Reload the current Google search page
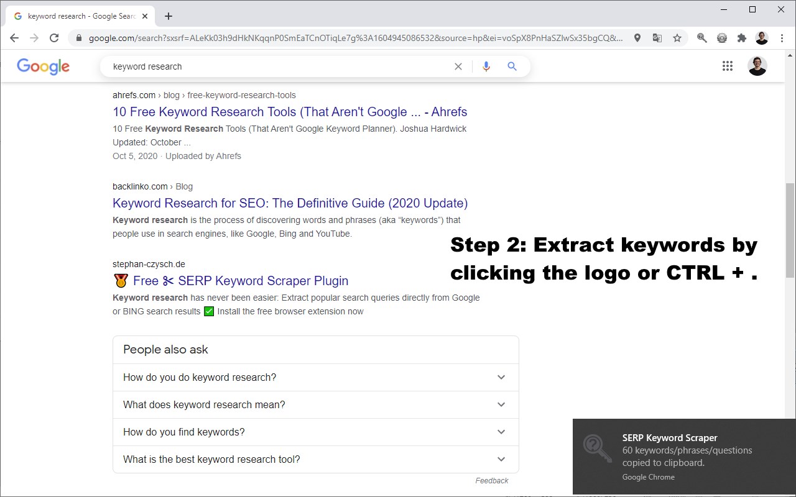Screen dimensions: 796x497 [x=54, y=38]
